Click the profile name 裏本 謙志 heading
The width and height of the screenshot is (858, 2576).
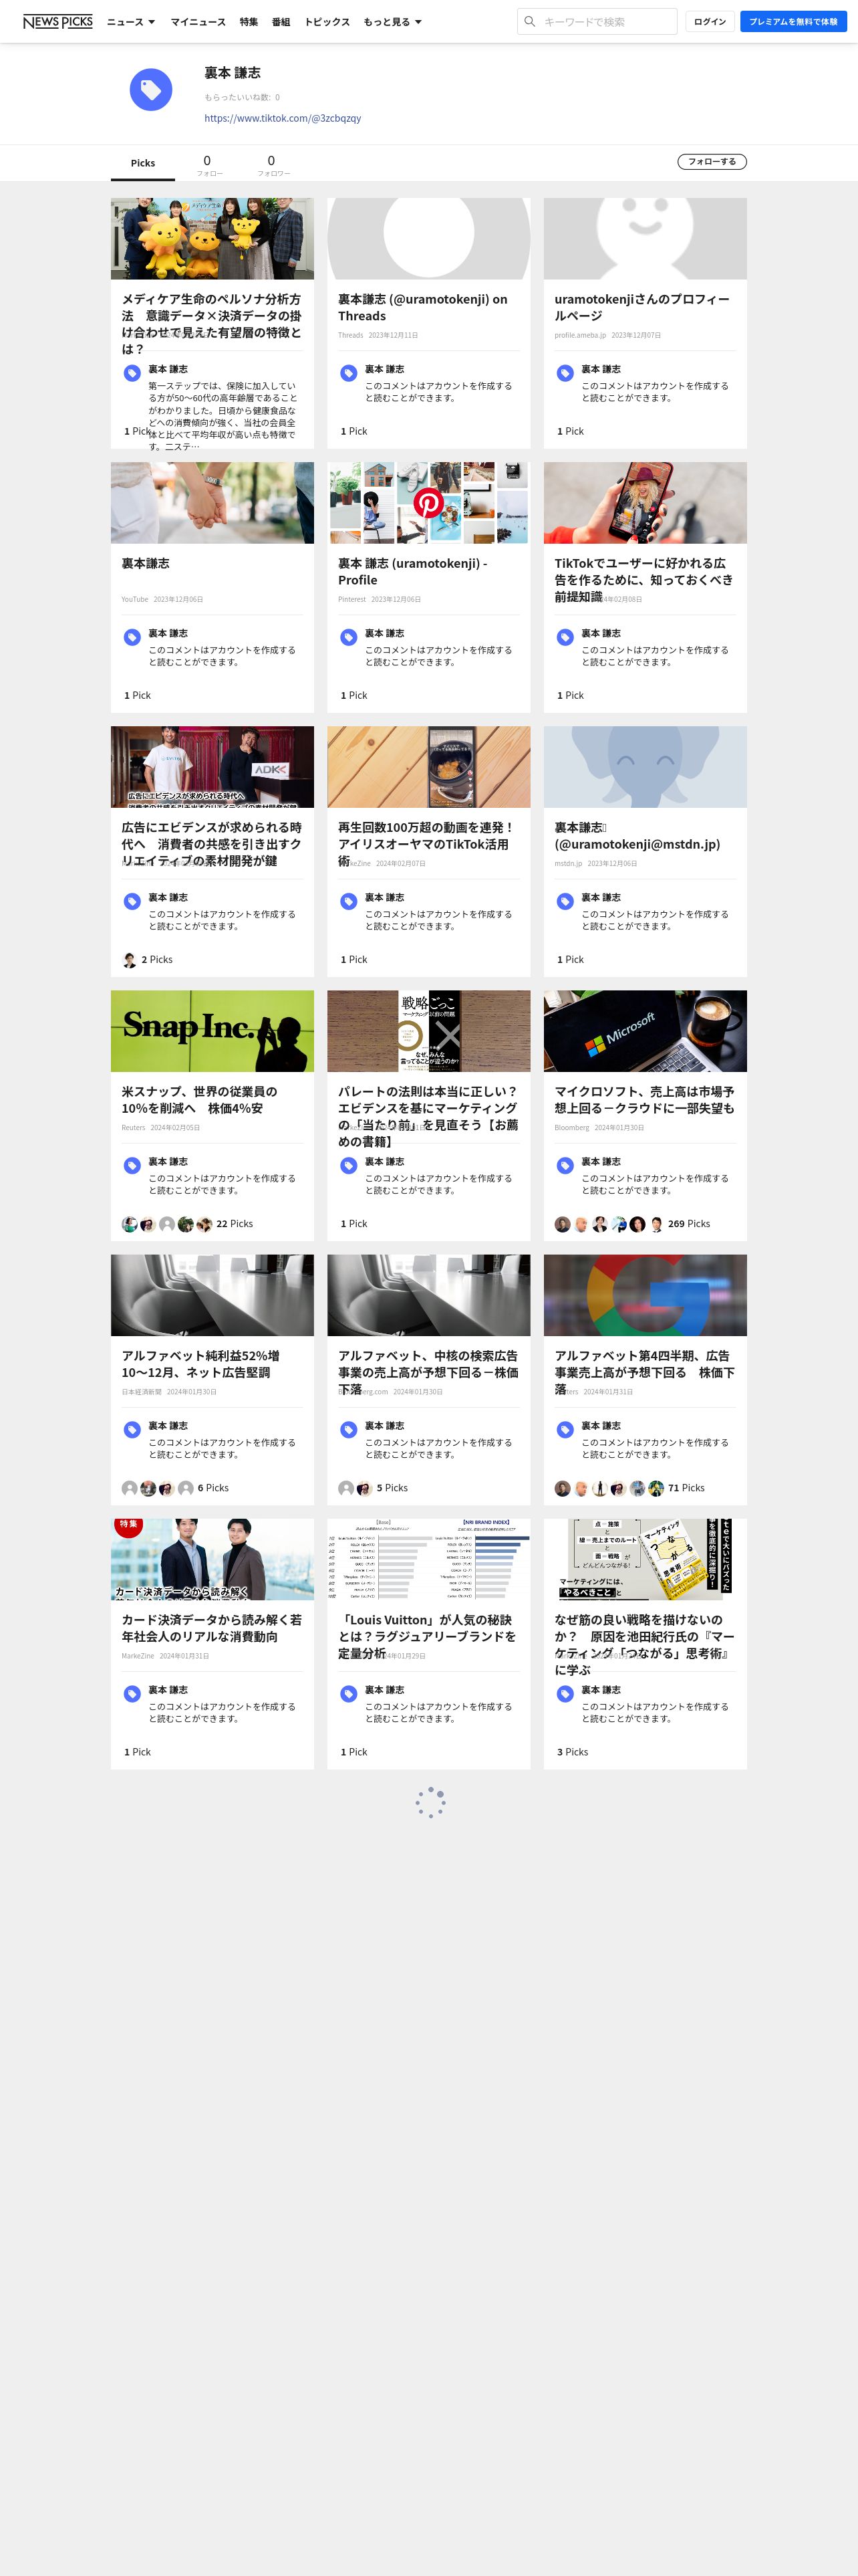pyautogui.click(x=233, y=73)
